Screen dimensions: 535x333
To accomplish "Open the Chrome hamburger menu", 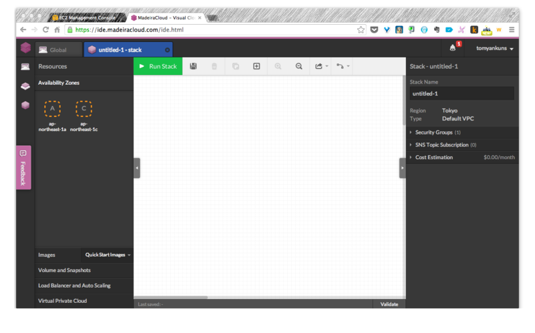I will 512,29.
